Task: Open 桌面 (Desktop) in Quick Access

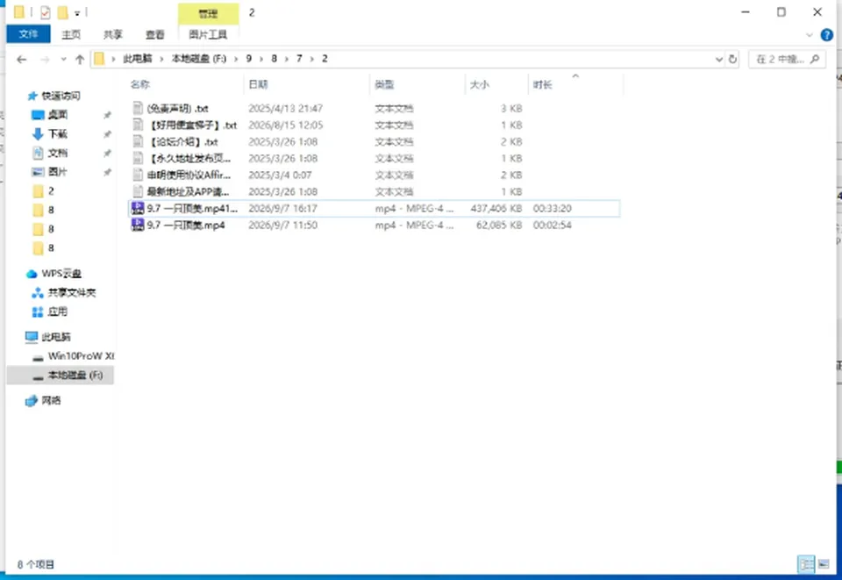Action: point(58,115)
